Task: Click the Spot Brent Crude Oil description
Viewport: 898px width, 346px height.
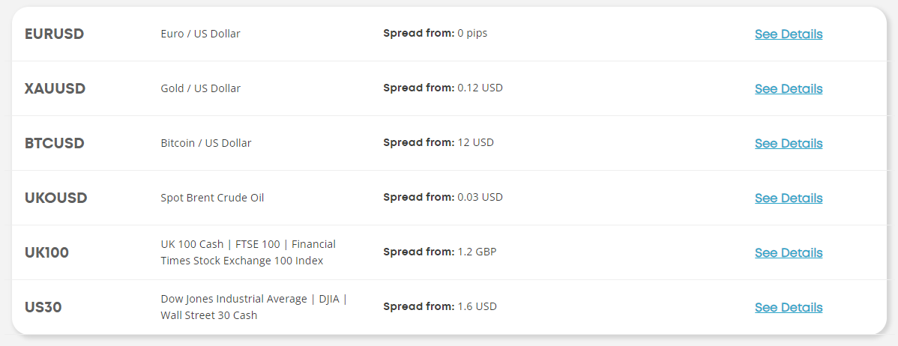Action: [x=212, y=198]
